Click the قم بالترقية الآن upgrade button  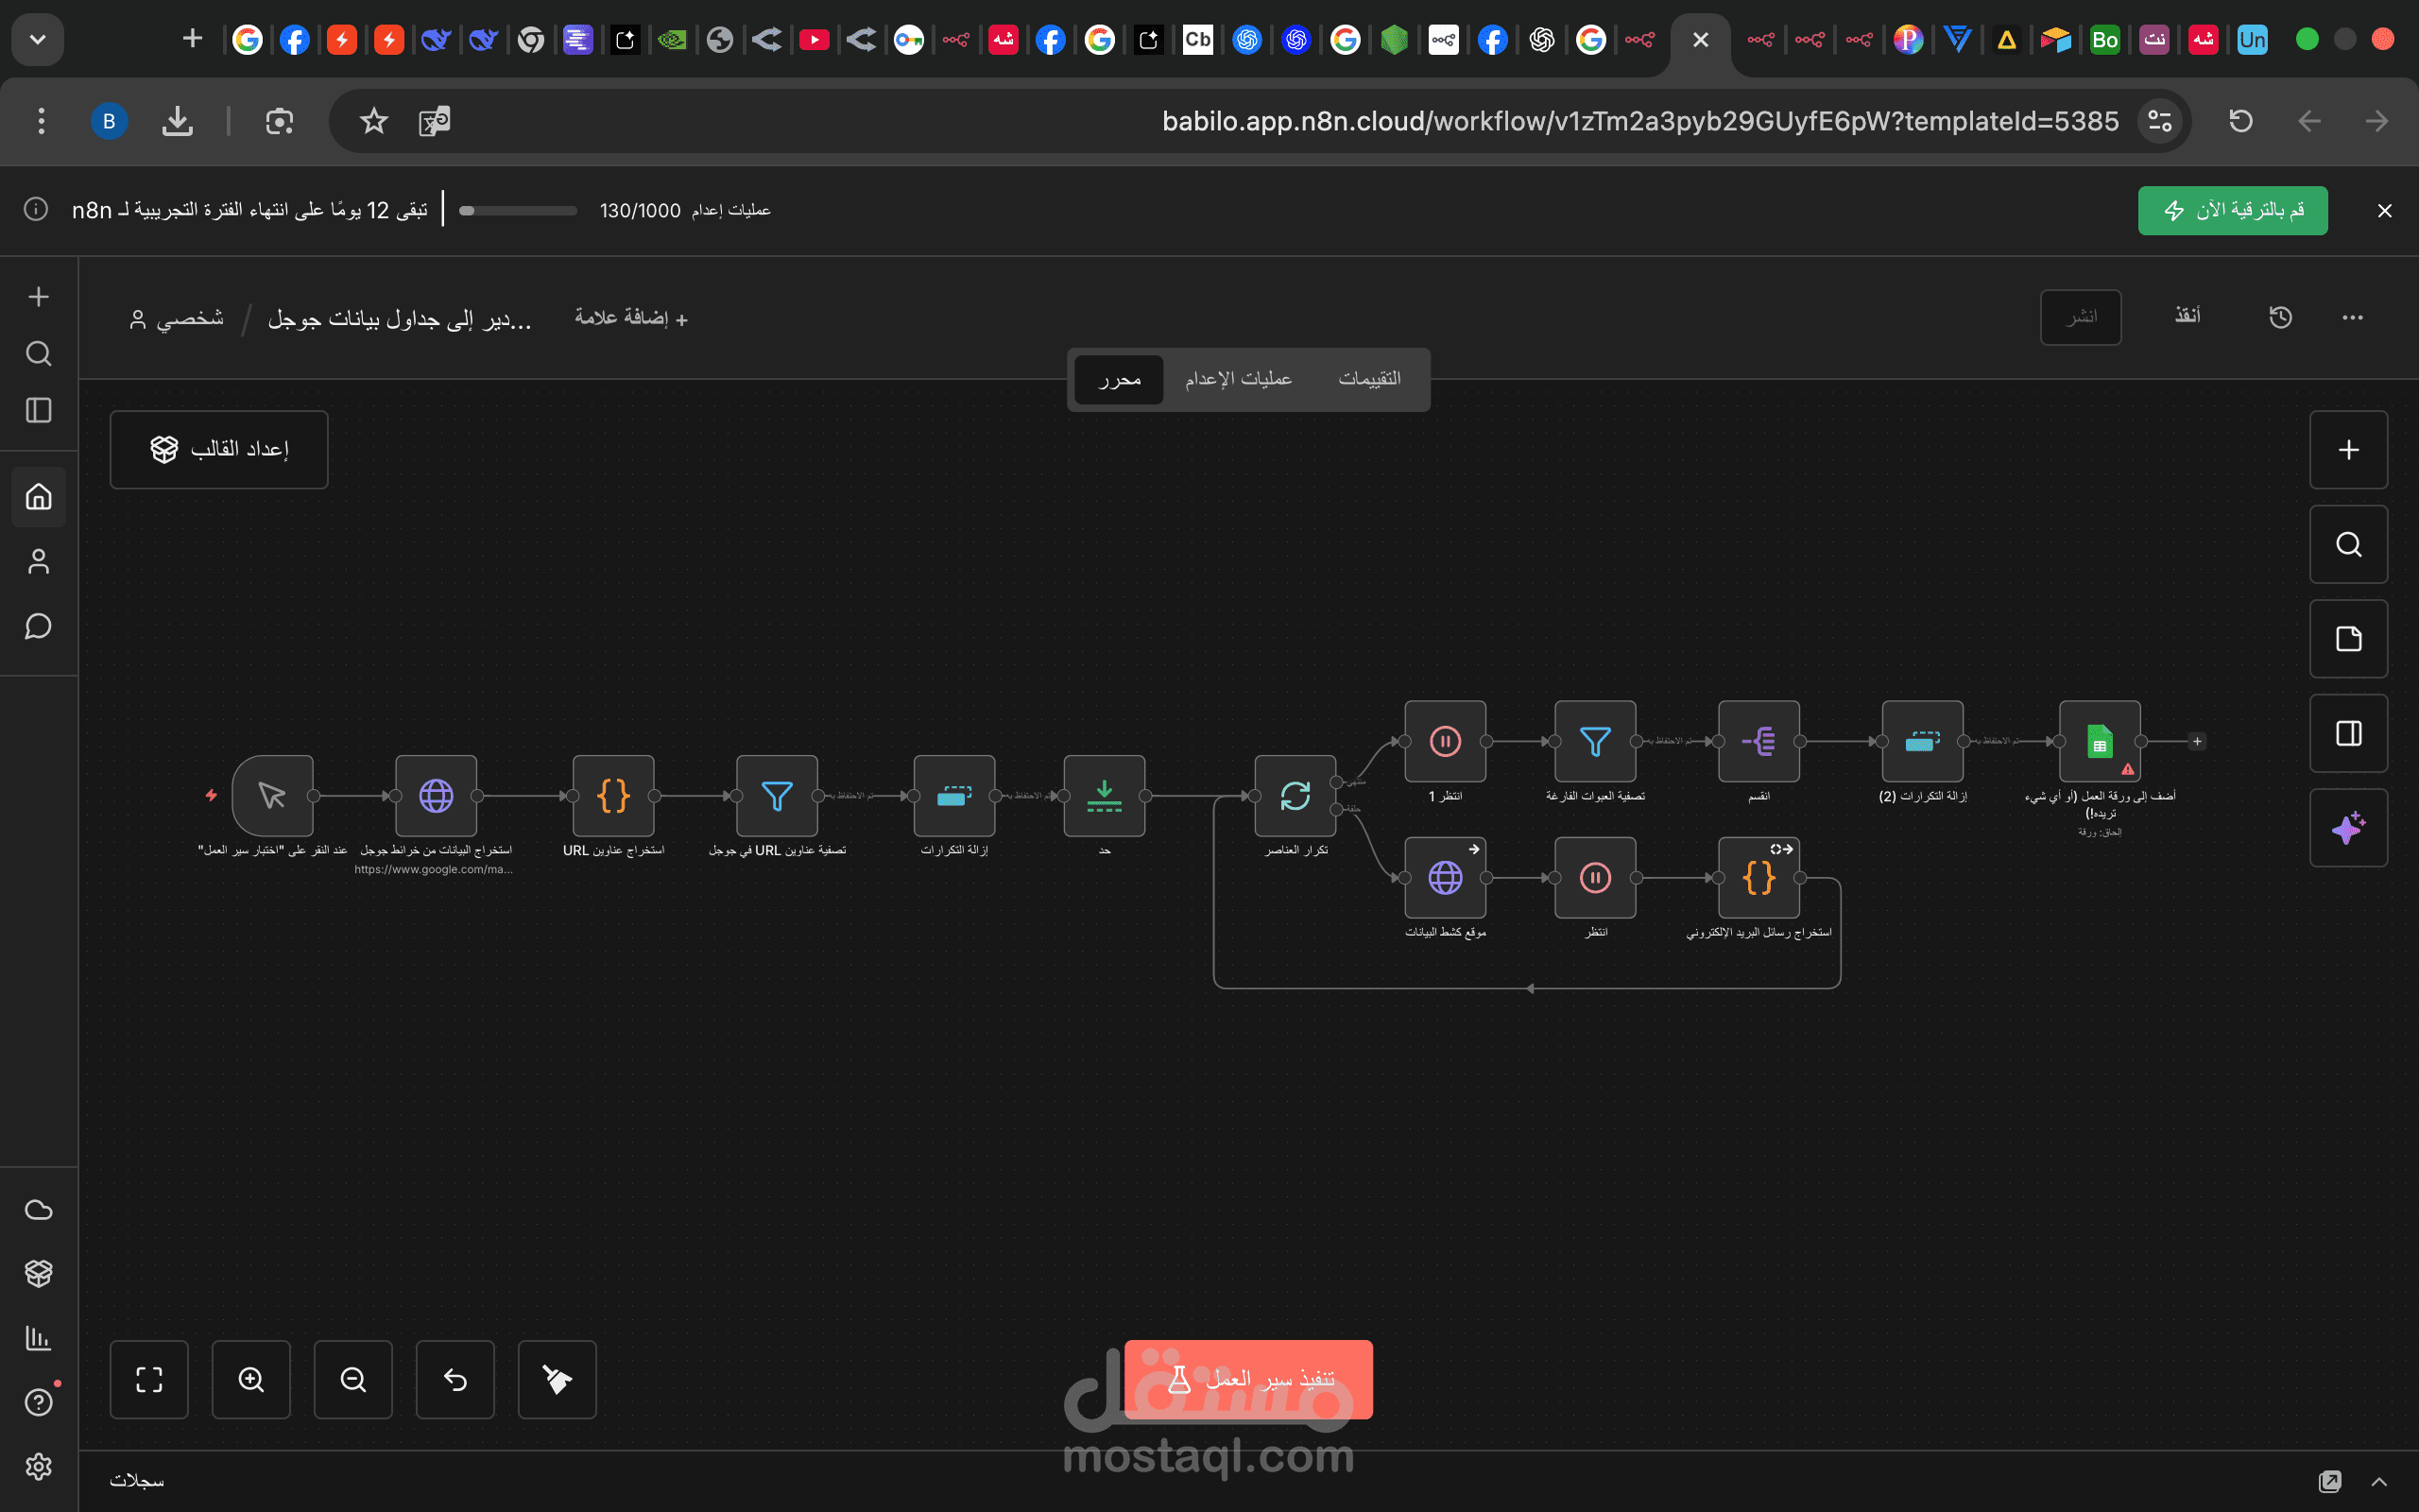tap(2232, 210)
